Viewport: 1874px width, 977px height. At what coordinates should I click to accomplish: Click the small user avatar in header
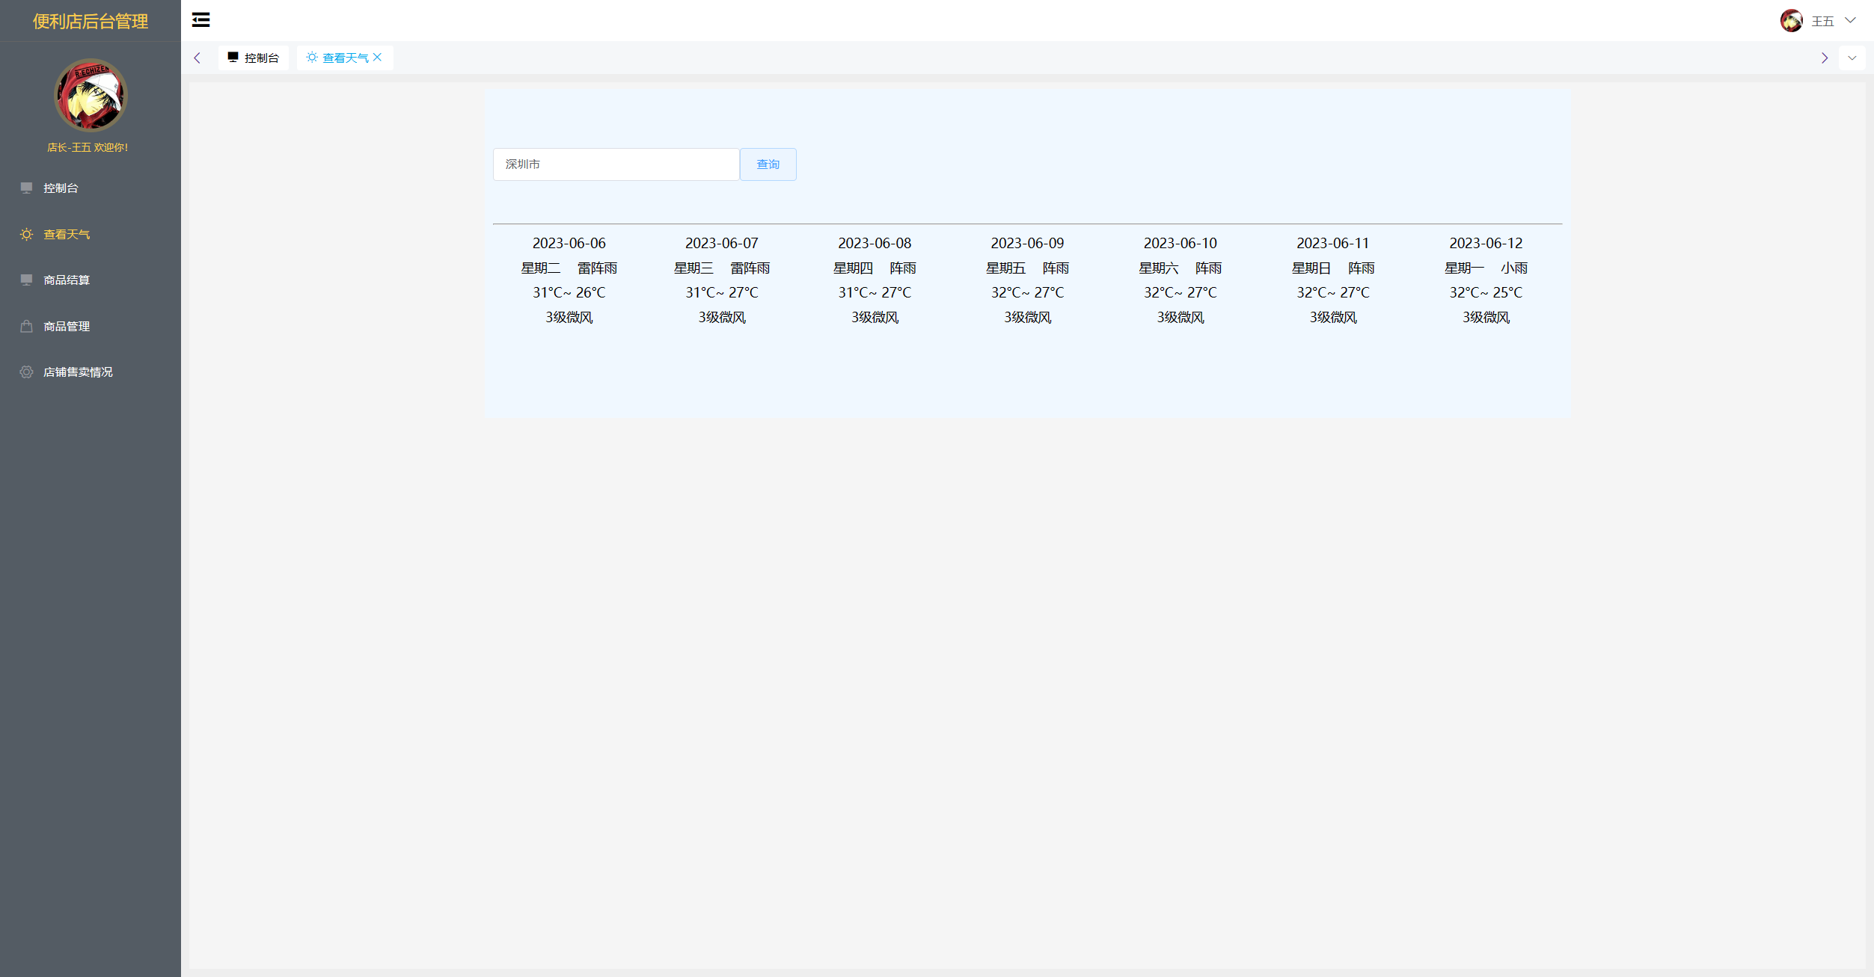[1791, 21]
